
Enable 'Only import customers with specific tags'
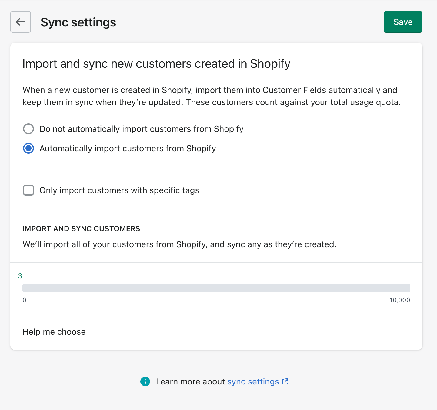pos(28,190)
